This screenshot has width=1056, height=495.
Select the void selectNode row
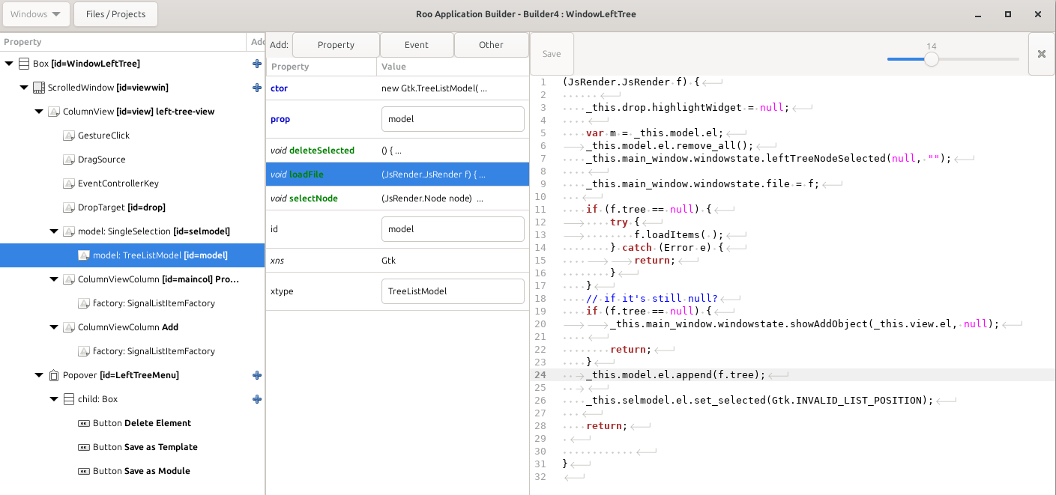(x=397, y=198)
